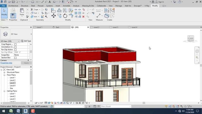Activate the Scale tool

tap(80, 13)
